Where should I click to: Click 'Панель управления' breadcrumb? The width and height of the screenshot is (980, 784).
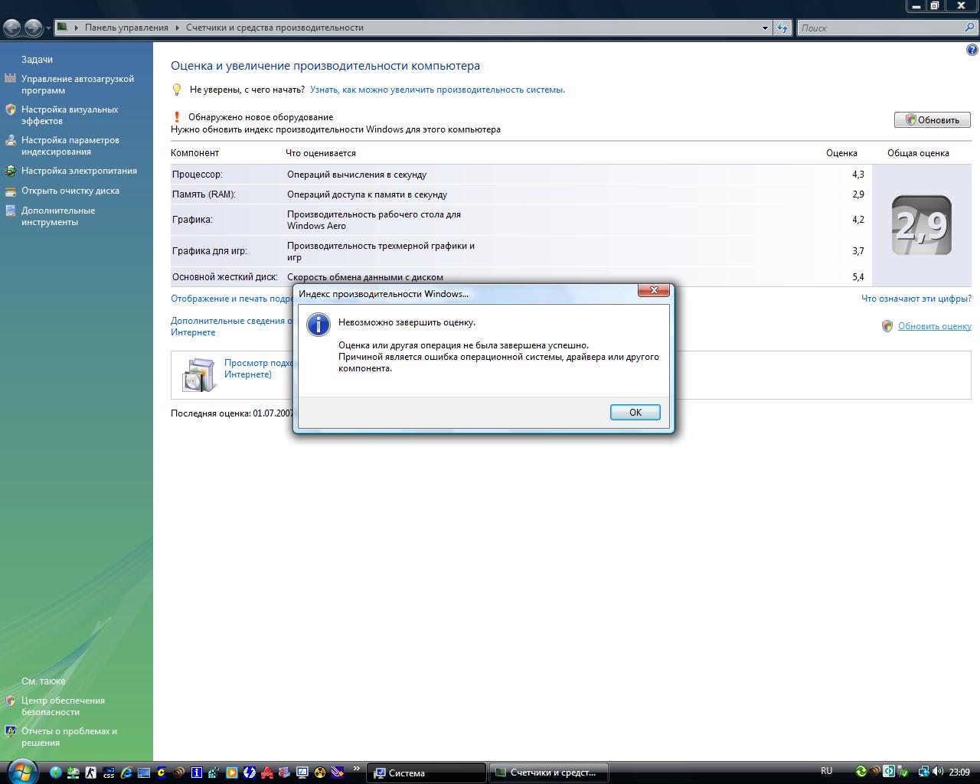click(126, 28)
